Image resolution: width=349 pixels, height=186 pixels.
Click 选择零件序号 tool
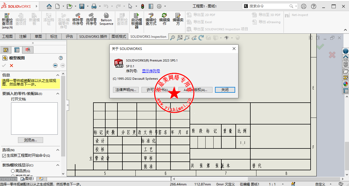pyautogui.click(x=91, y=19)
